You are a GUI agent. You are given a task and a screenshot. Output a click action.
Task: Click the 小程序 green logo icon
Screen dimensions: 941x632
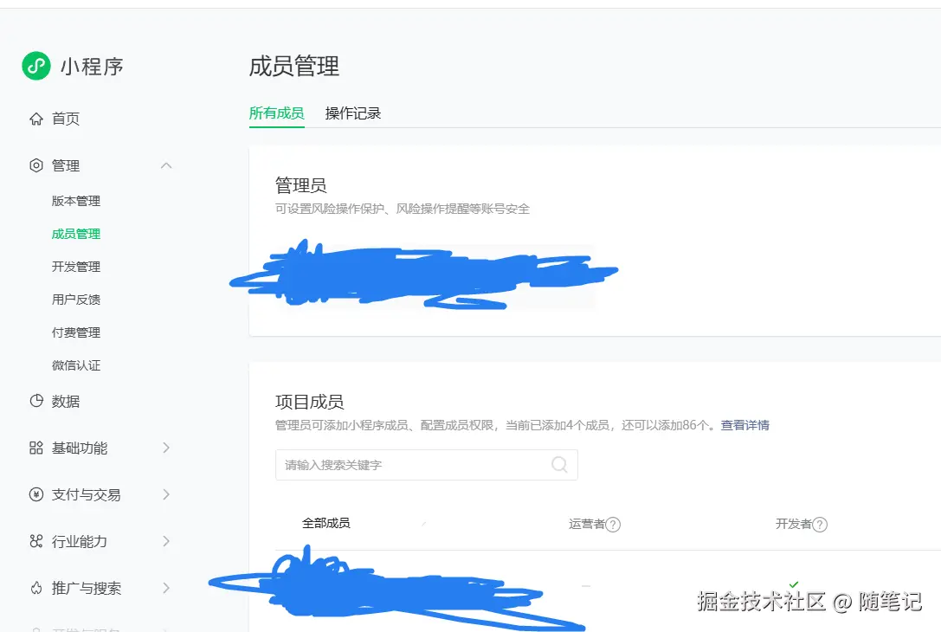[x=35, y=65]
